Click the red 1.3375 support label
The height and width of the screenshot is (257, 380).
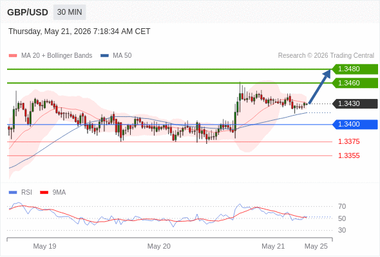click(x=348, y=142)
